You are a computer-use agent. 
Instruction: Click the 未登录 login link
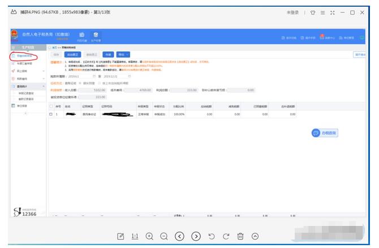click(292, 12)
